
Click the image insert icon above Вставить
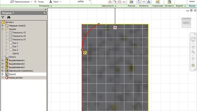169,2
